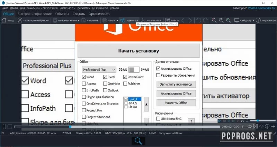The image size is (277, 147).
Task: Switch to Быстрое исправление tab
Action: [35, 14]
